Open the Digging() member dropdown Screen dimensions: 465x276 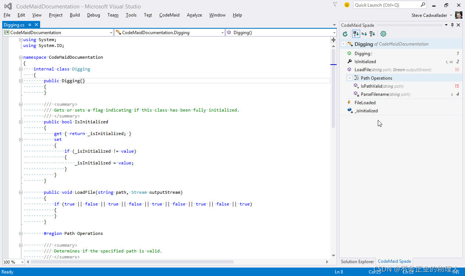[334, 33]
